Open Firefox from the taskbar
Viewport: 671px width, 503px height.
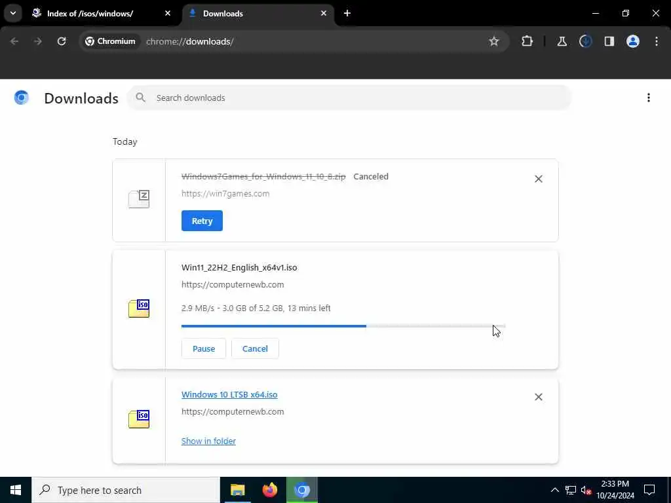[x=269, y=490]
